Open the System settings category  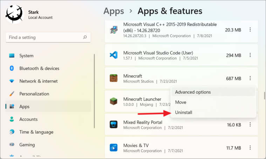pyautogui.click(x=48, y=56)
